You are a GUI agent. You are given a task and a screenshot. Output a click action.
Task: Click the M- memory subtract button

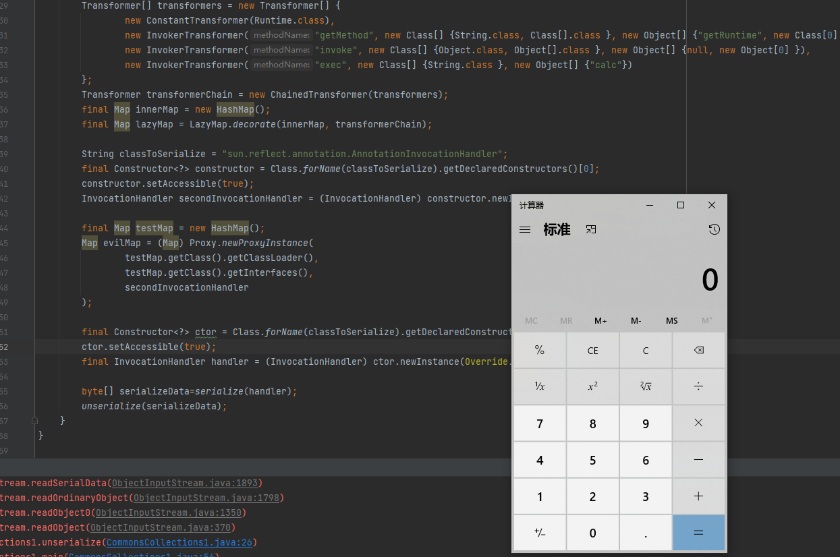coord(636,321)
